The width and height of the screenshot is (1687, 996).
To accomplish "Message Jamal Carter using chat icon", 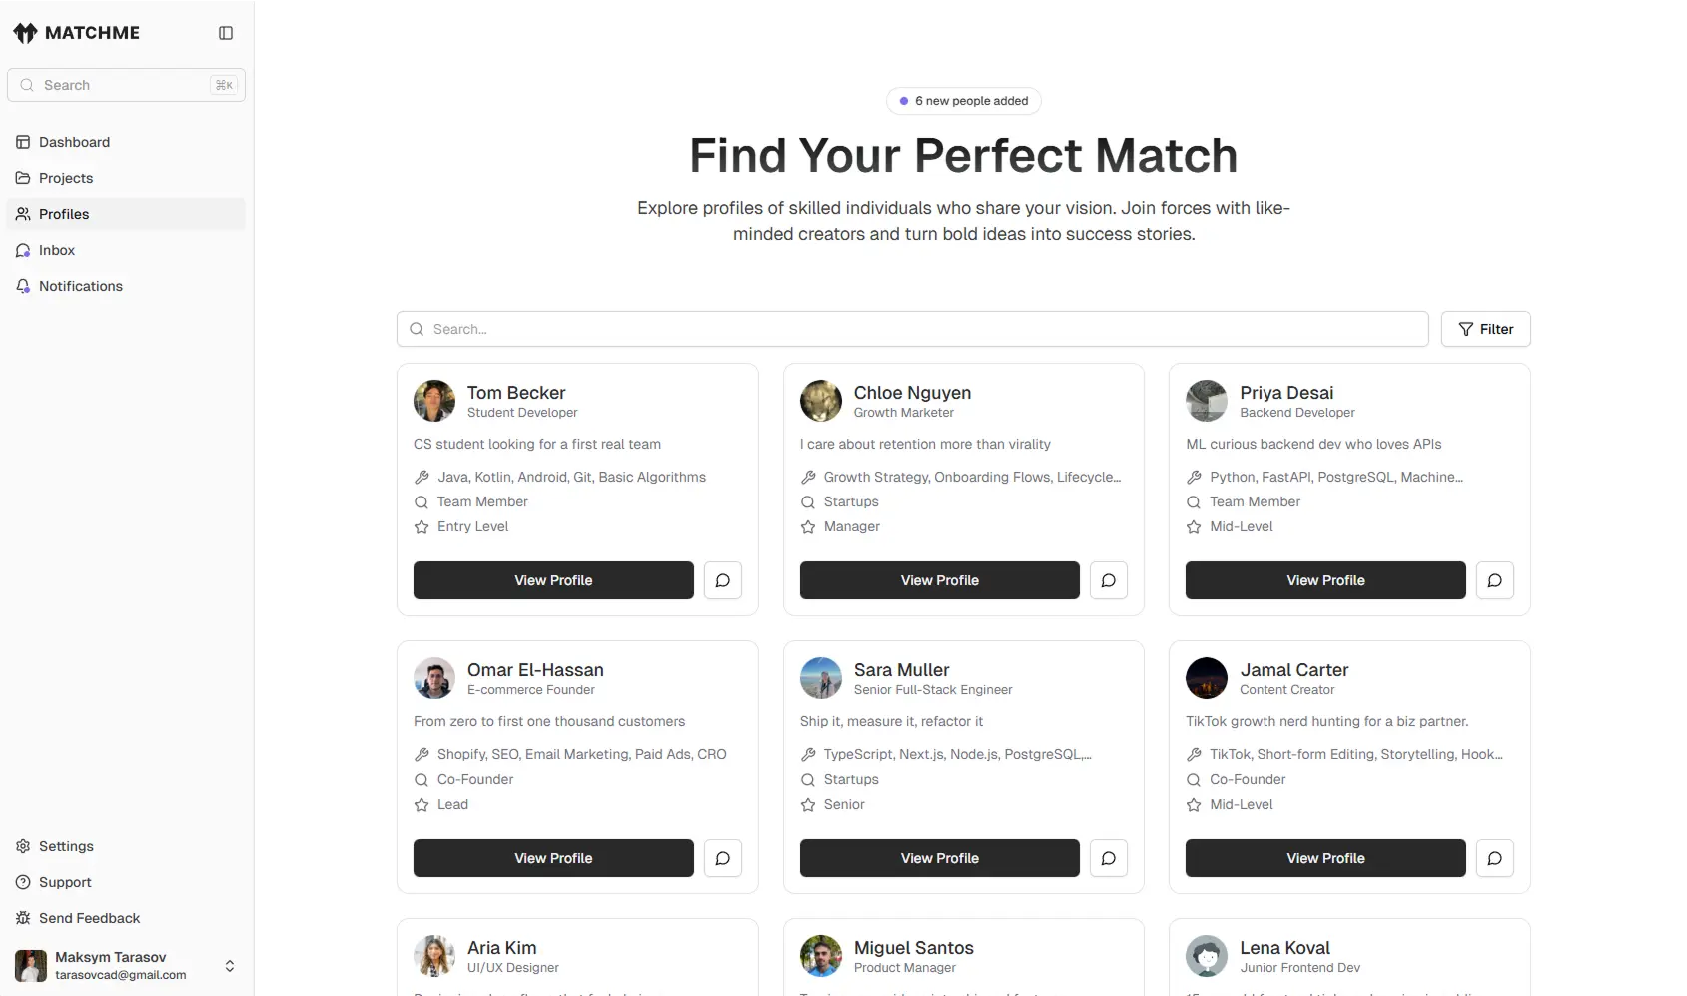I will tap(1495, 858).
